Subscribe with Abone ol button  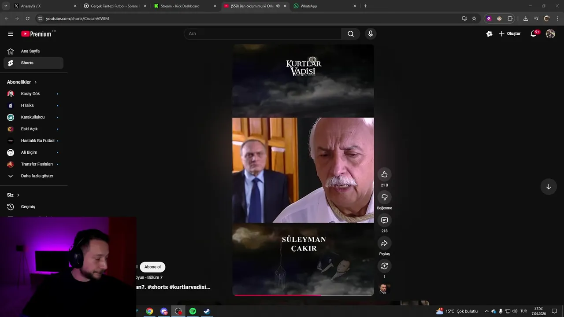(152, 267)
